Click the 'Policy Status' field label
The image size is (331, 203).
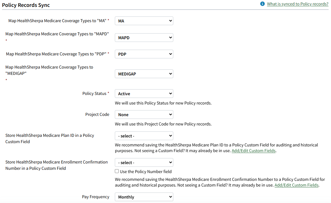(x=94, y=93)
